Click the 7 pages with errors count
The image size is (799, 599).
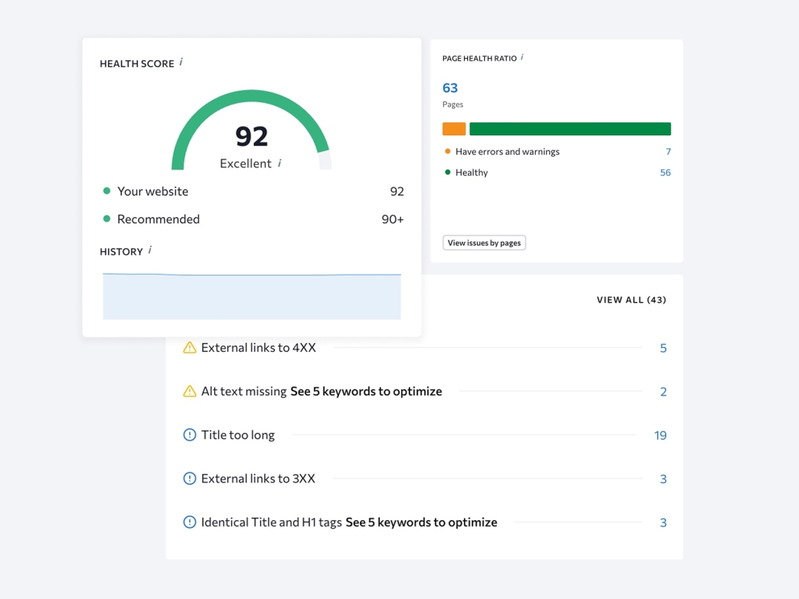[668, 151]
